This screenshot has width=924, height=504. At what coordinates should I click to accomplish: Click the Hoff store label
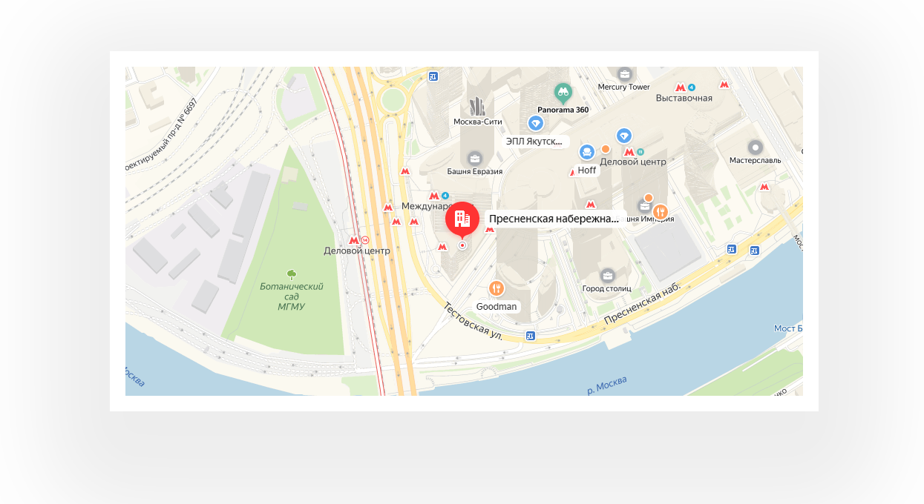pyautogui.click(x=587, y=170)
